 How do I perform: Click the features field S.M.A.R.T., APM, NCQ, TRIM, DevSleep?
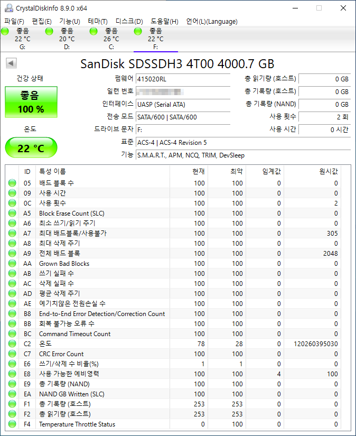(x=243, y=155)
